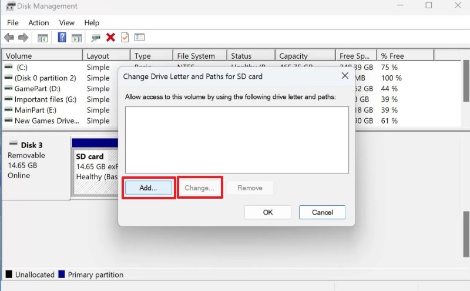Open the Action menu

click(39, 23)
